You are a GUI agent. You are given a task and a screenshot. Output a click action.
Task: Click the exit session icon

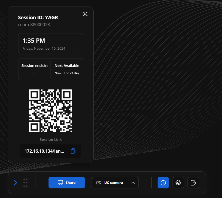193,183
